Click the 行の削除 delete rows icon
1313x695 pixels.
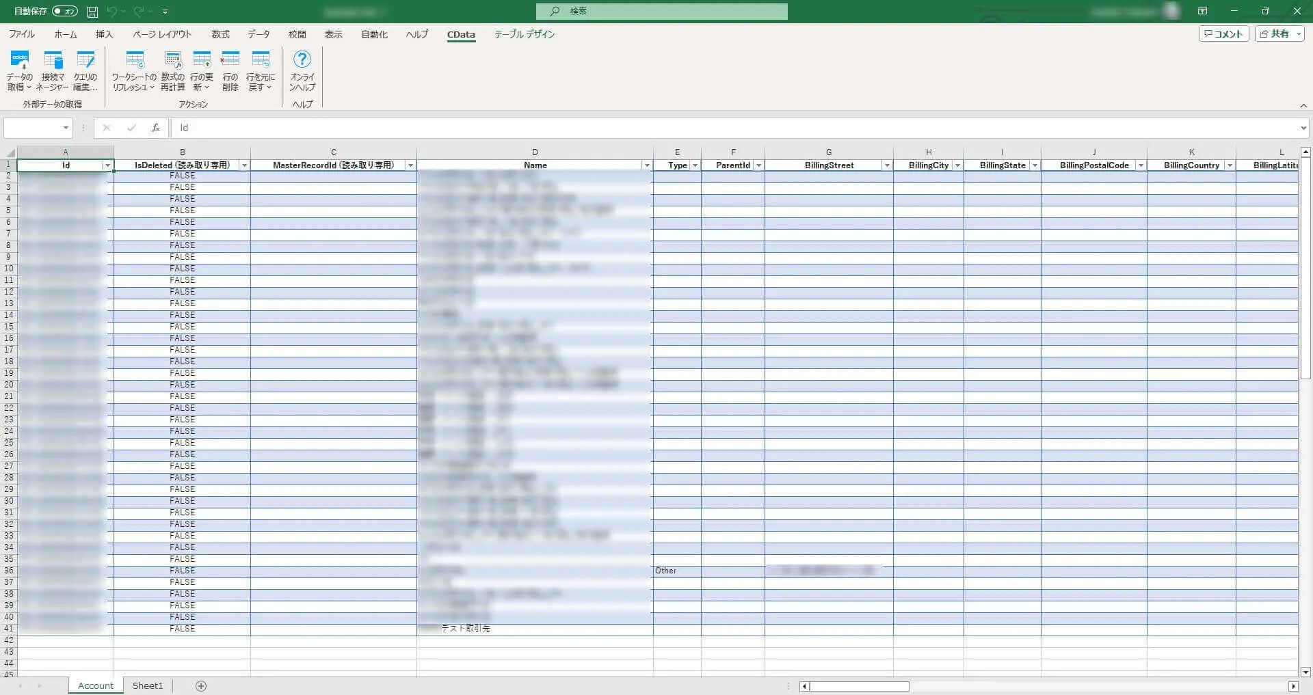pyautogui.click(x=230, y=70)
